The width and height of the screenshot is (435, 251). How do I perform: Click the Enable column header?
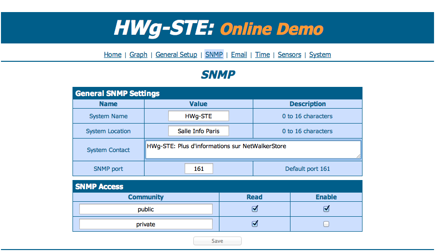pyautogui.click(x=326, y=197)
